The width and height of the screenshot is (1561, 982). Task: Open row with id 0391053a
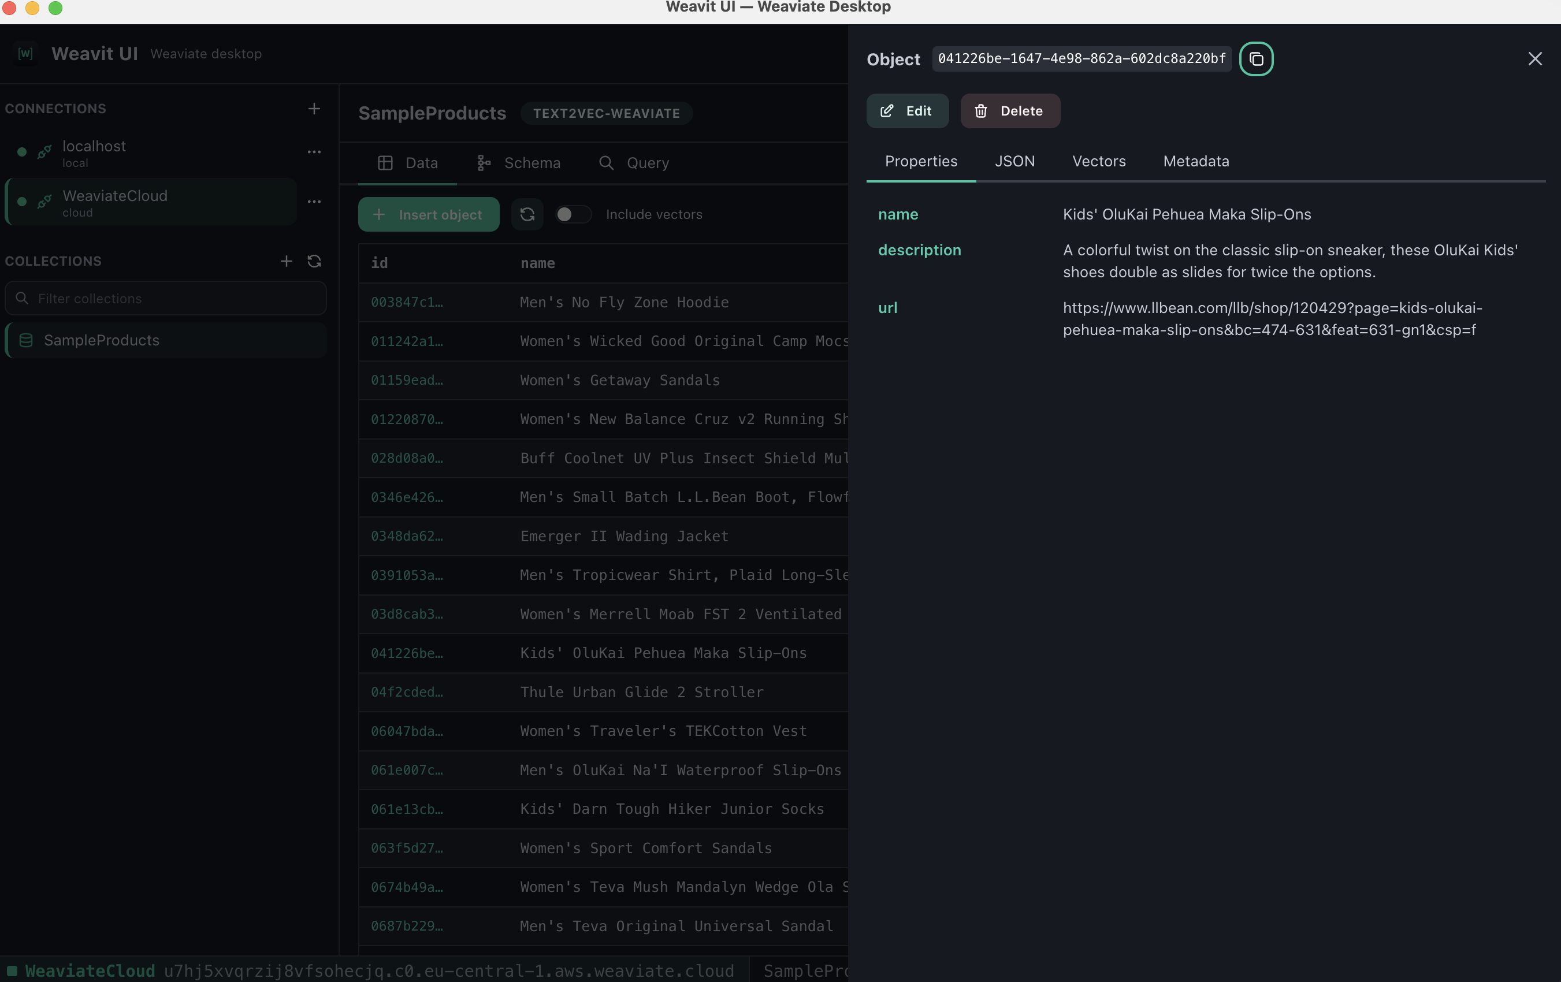coord(603,575)
